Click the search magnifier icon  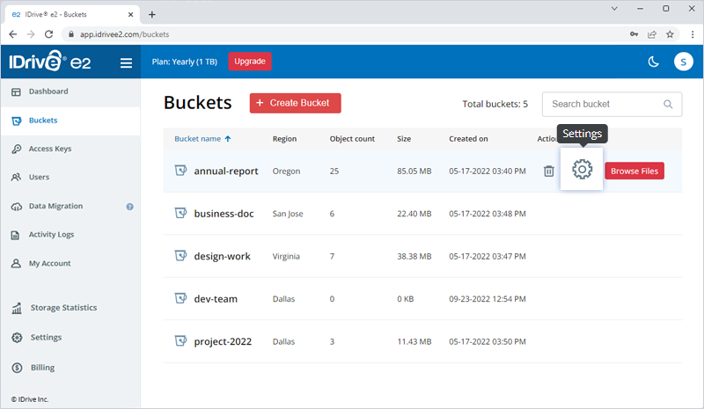coord(668,104)
